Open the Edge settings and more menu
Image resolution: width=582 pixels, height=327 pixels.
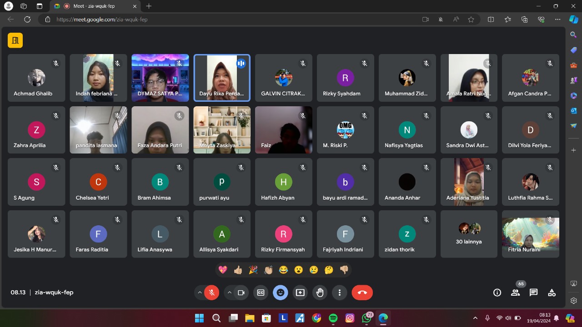coord(557,20)
